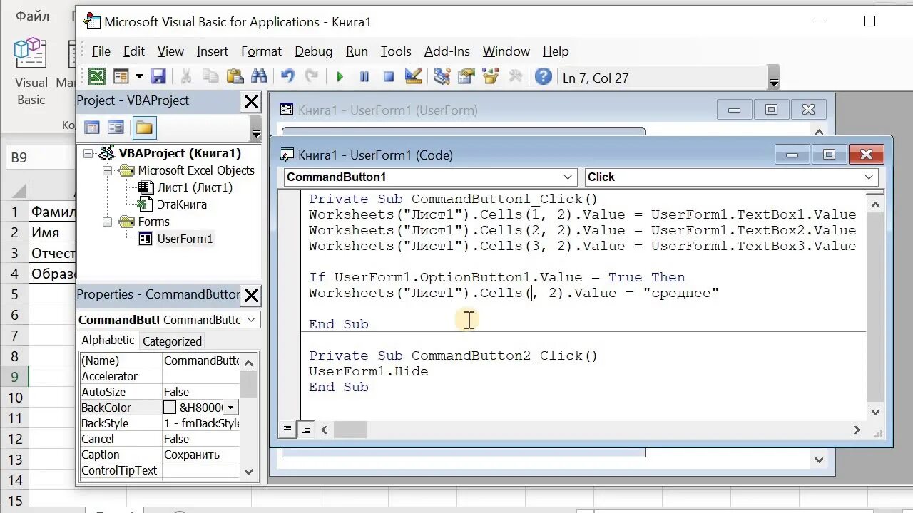The width and height of the screenshot is (913, 513).
Task: Click Visual Basic button in Excel ribbon
Action: click(x=31, y=73)
